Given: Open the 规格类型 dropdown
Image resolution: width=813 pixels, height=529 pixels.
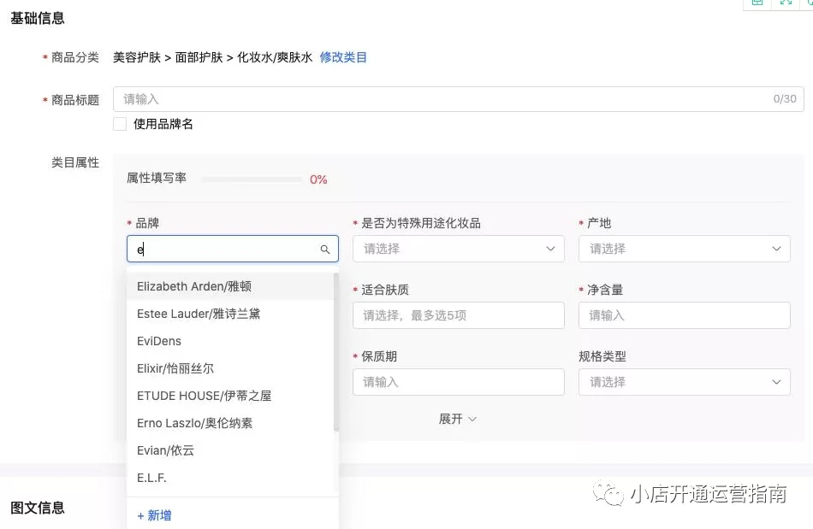Looking at the screenshot, I should 685,382.
